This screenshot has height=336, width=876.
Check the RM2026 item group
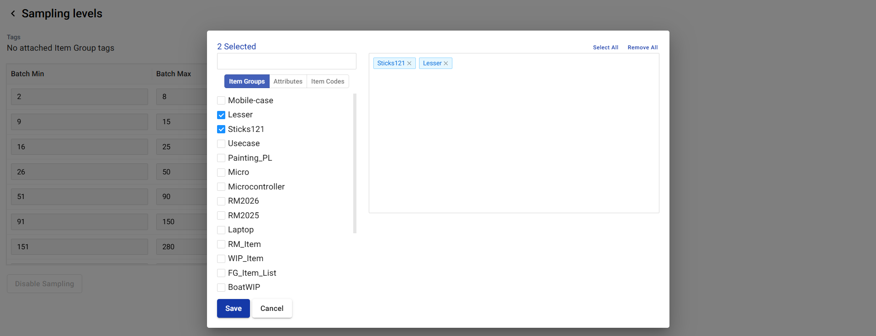point(221,201)
